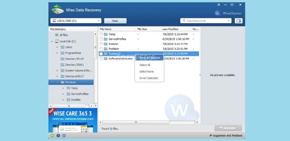290x141 pixels.
Task: Click the Recover button
Action: click(228, 128)
